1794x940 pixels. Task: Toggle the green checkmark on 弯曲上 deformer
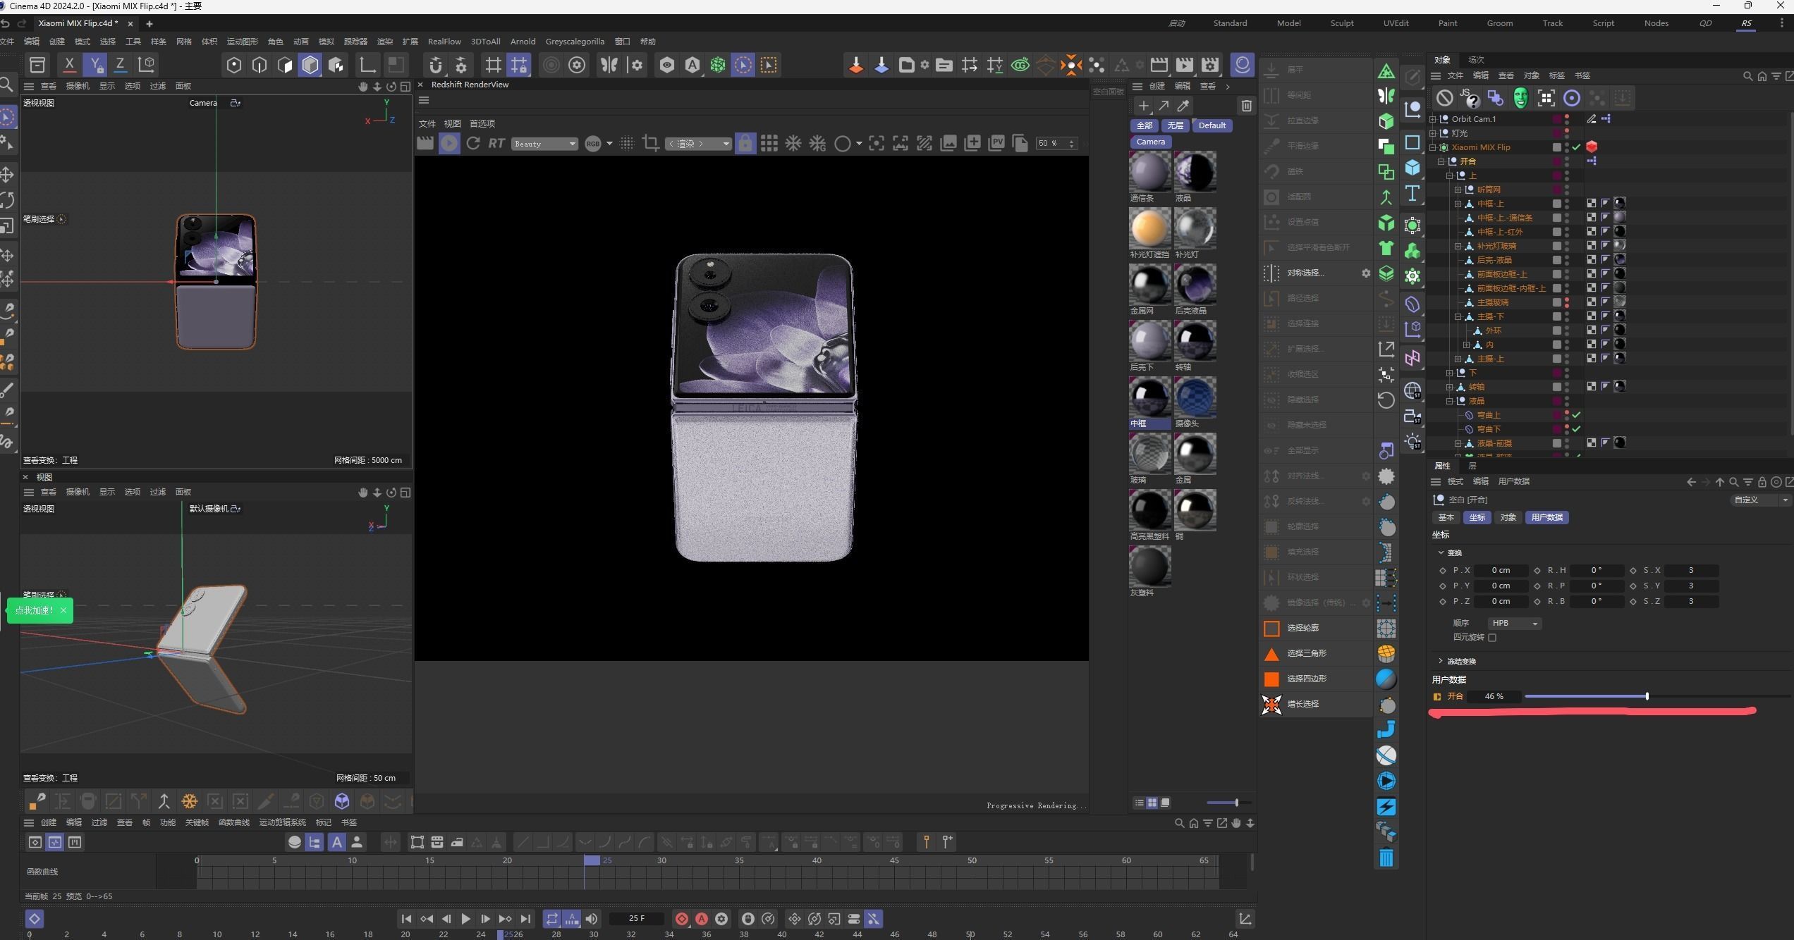(x=1576, y=415)
